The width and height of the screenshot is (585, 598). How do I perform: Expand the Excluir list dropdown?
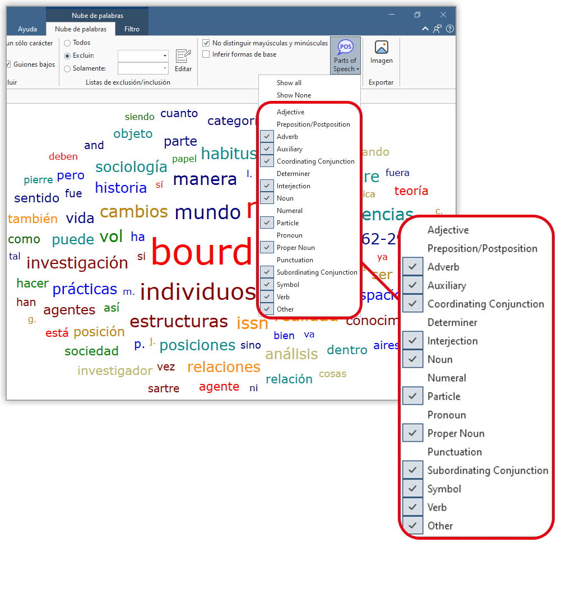tap(165, 56)
